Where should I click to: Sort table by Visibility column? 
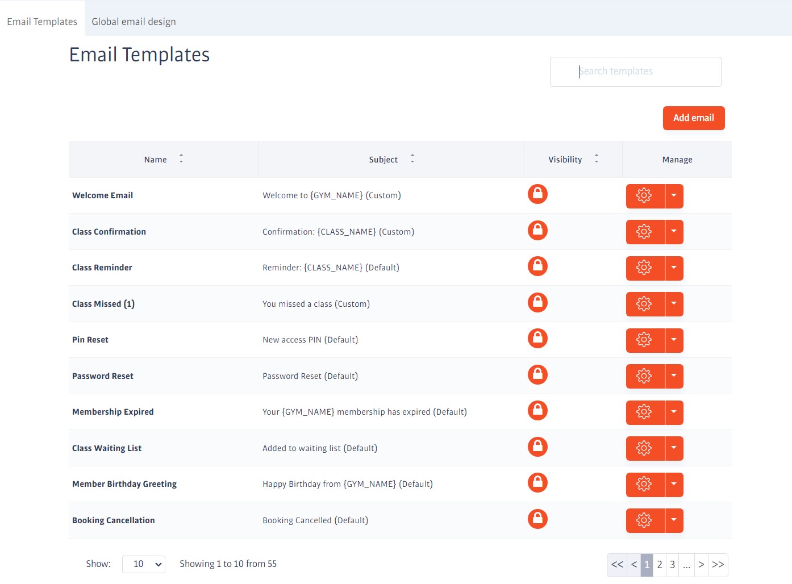pyautogui.click(x=573, y=159)
